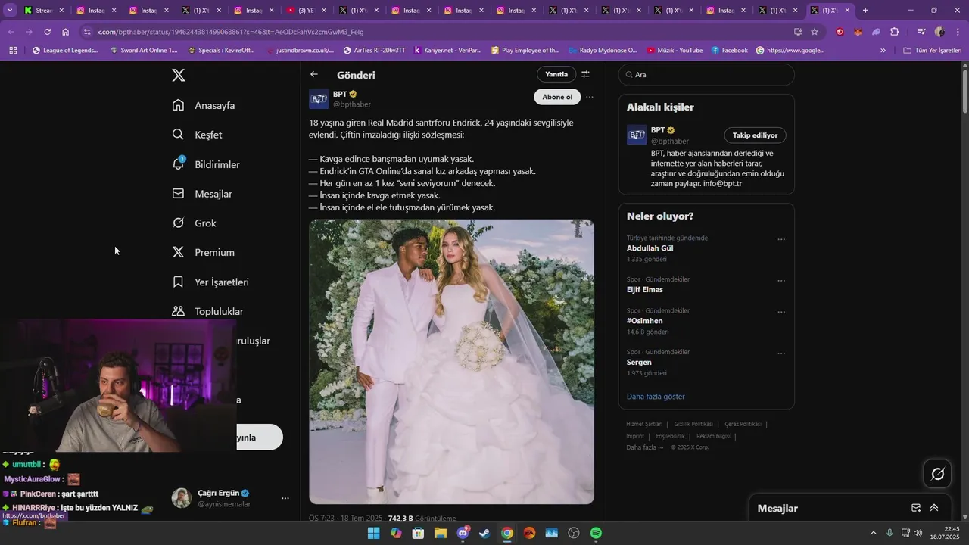Open the Gizlilik Politikası footer link
Screen dimensions: 969x545
click(x=693, y=424)
